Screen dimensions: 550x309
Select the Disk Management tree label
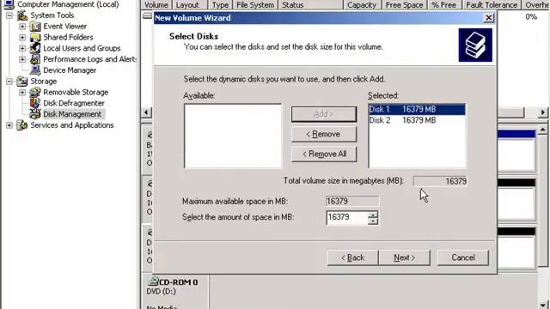coord(72,114)
